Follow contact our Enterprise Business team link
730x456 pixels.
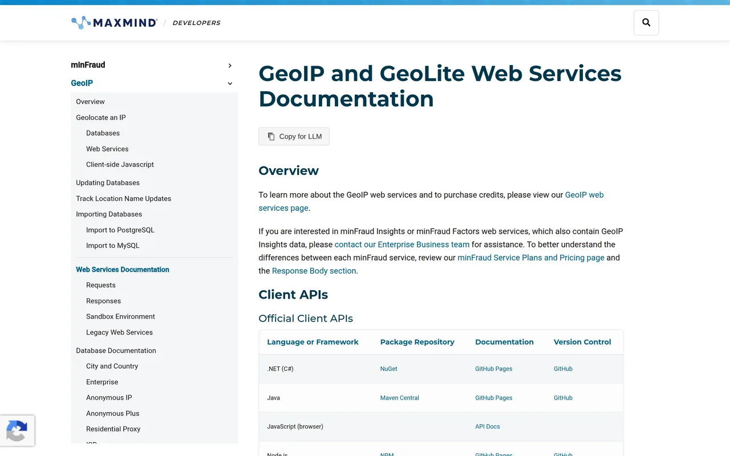coord(402,245)
